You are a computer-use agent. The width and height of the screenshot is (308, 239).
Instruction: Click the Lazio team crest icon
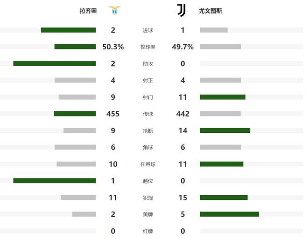point(114,11)
